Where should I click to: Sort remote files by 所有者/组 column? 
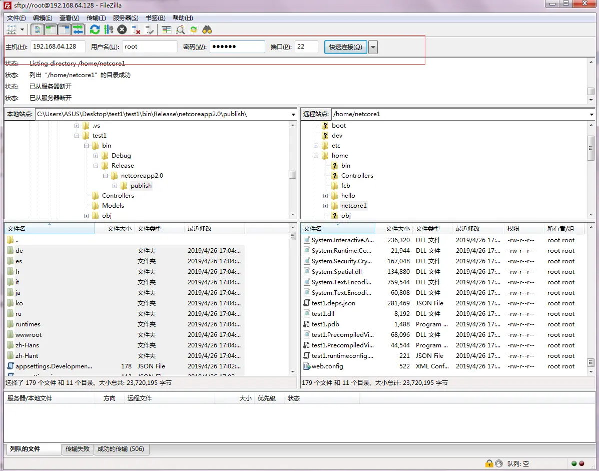pyautogui.click(x=564, y=228)
